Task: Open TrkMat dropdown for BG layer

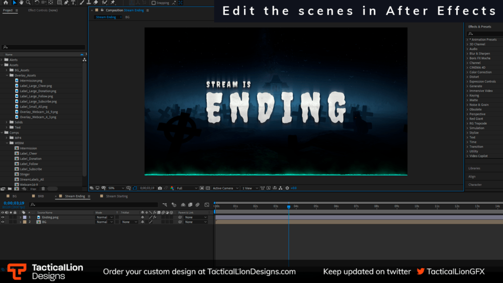Action: point(129,222)
